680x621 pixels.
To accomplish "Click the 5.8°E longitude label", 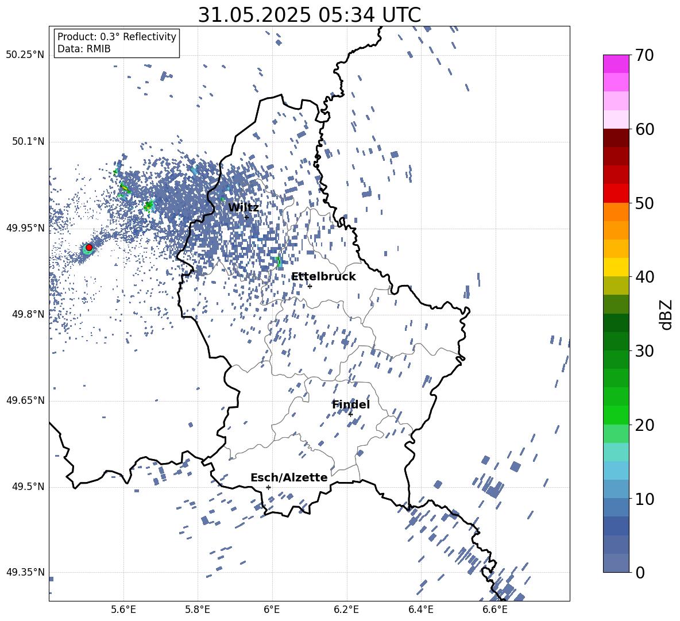I will coord(198,610).
